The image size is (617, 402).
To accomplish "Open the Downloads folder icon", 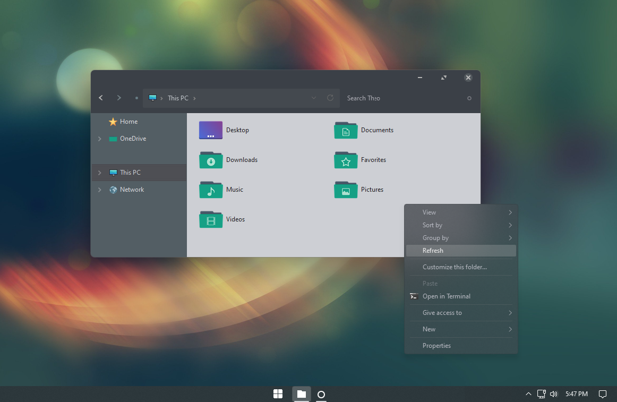I will (x=211, y=160).
